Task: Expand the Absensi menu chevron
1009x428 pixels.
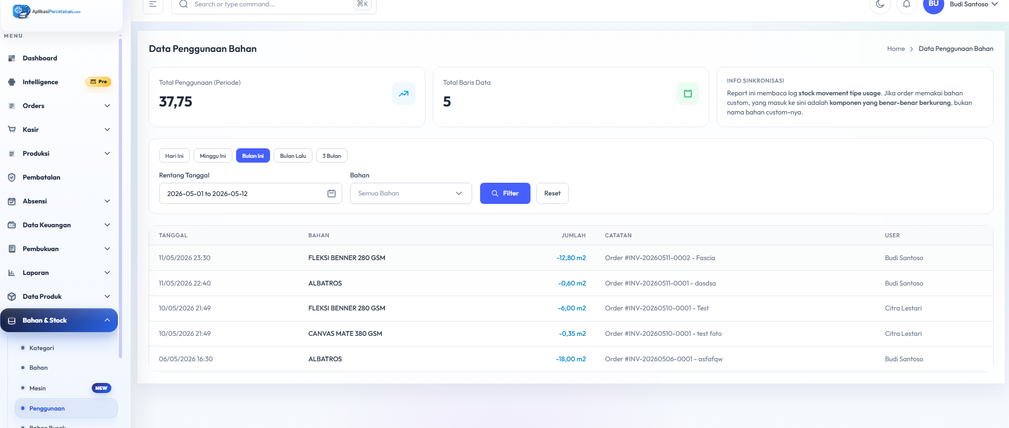Action: 107,201
